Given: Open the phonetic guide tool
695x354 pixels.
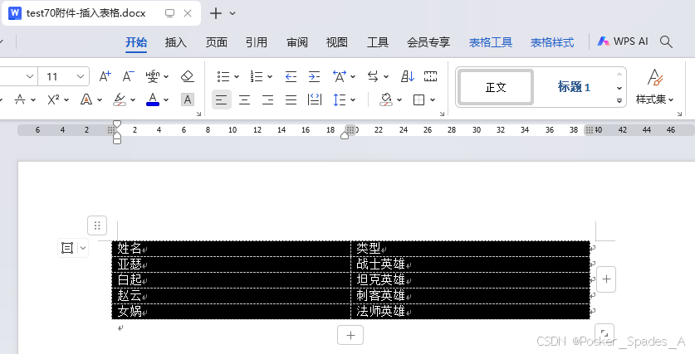Looking at the screenshot, I should point(153,76).
